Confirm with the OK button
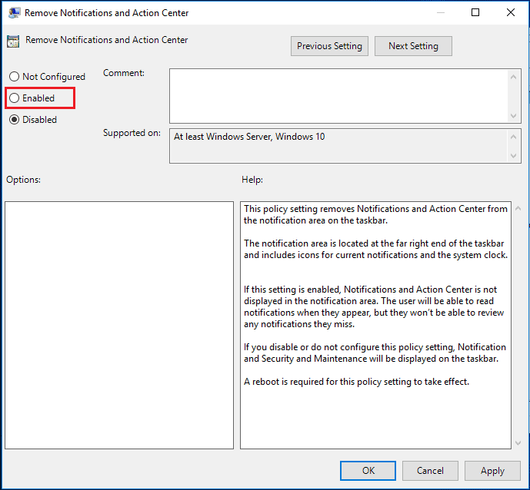This screenshot has width=530, height=490. (x=368, y=471)
